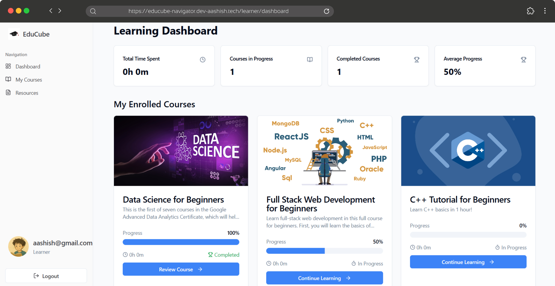This screenshot has height=286, width=555.
Task: Click the trophy icon on Completed Courses
Action: (417, 59)
